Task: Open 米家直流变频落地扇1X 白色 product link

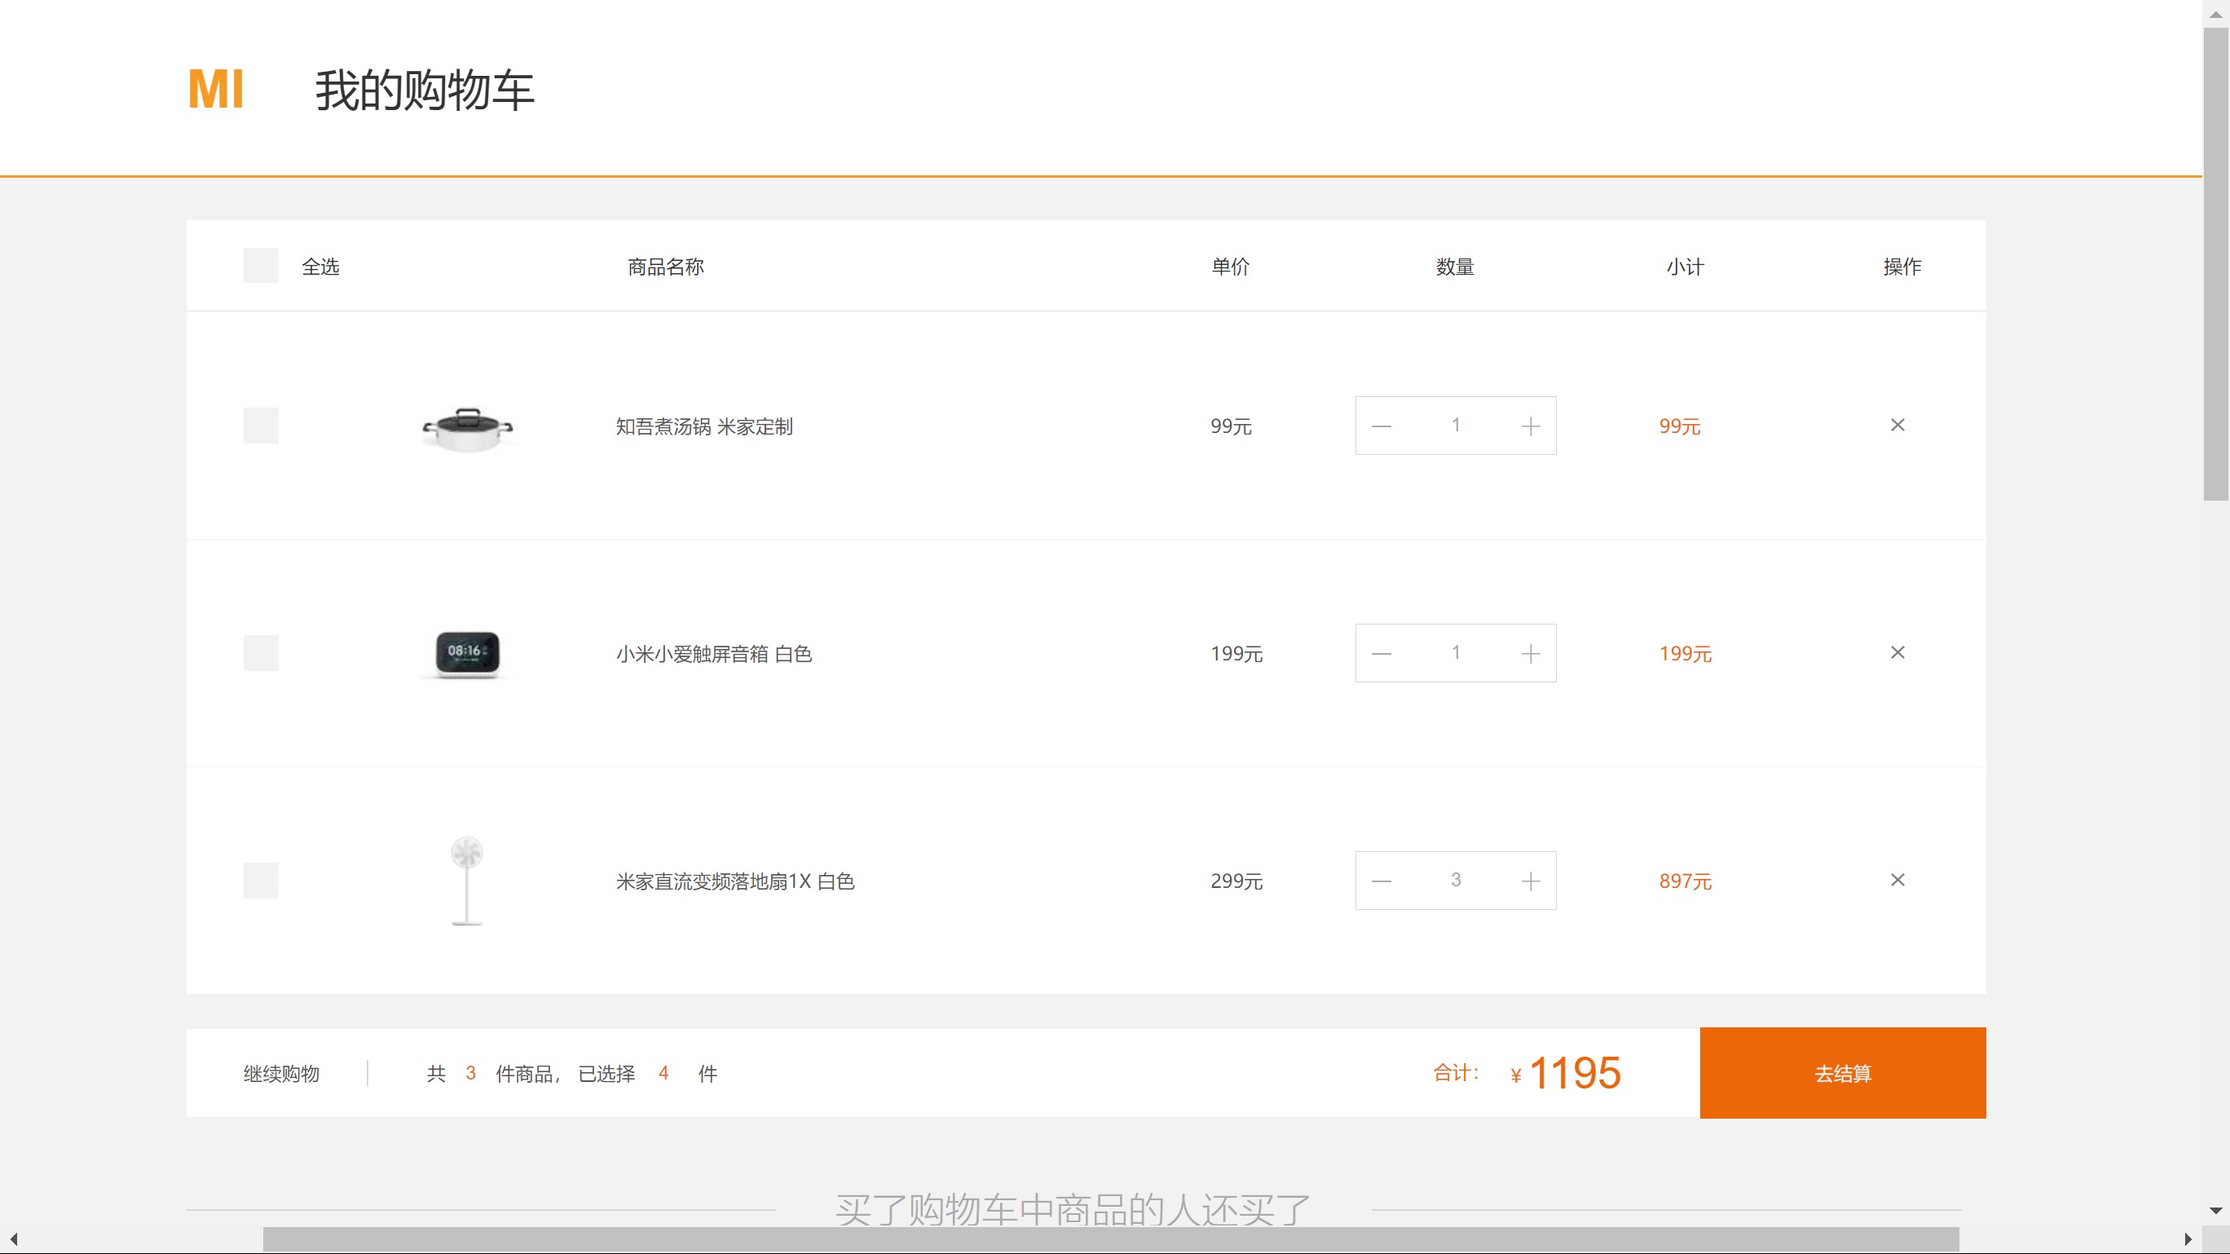Action: click(x=735, y=881)
